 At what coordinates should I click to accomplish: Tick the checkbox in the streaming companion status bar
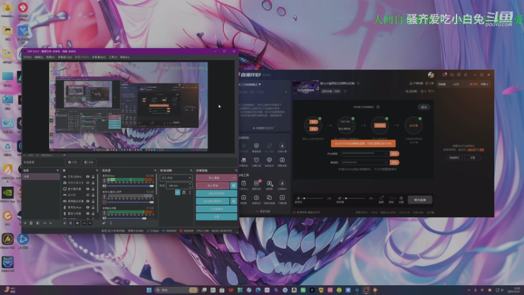294,212
